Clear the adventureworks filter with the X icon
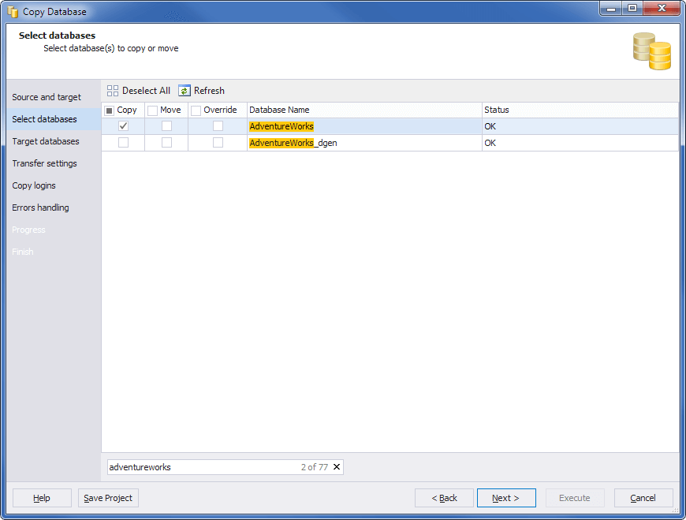The width and height of the screenshot is (686, 520). pyautogui.click(x=336, y=466)
